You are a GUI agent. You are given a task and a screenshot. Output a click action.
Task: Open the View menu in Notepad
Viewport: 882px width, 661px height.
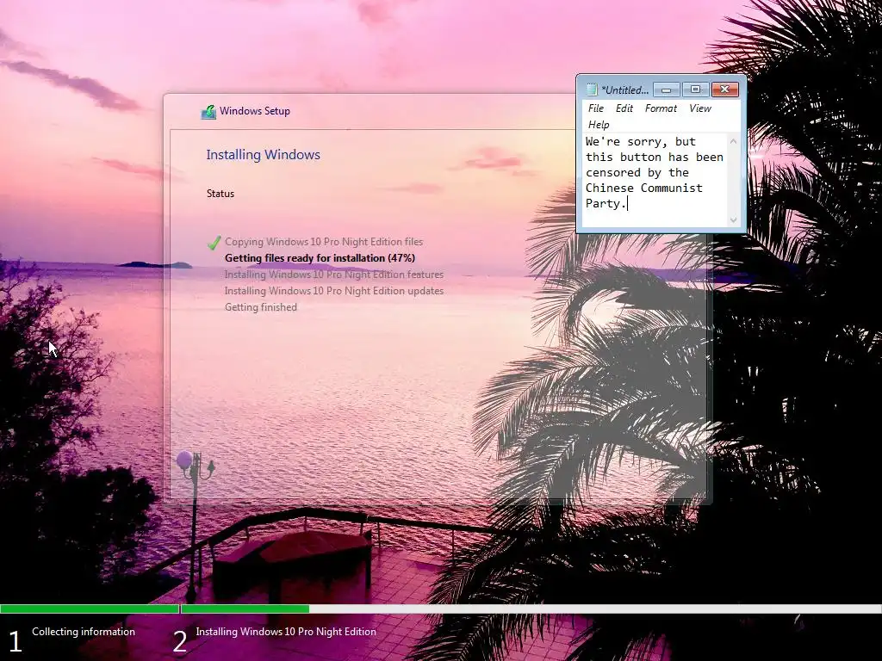point(700,108)
